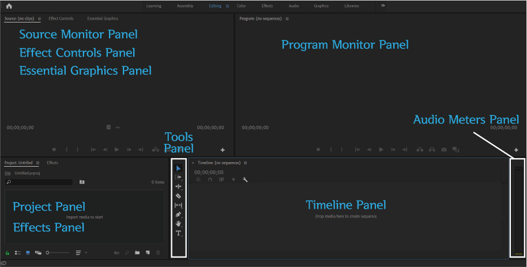Viewport: 527px width, 267px height.
Task: Switch Project panel to List View
Action: (18, 253)
